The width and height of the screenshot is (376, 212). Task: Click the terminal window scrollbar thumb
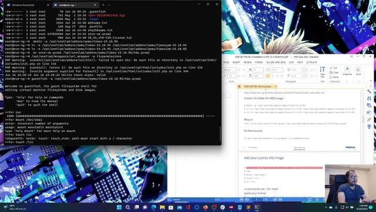[220, 134]
